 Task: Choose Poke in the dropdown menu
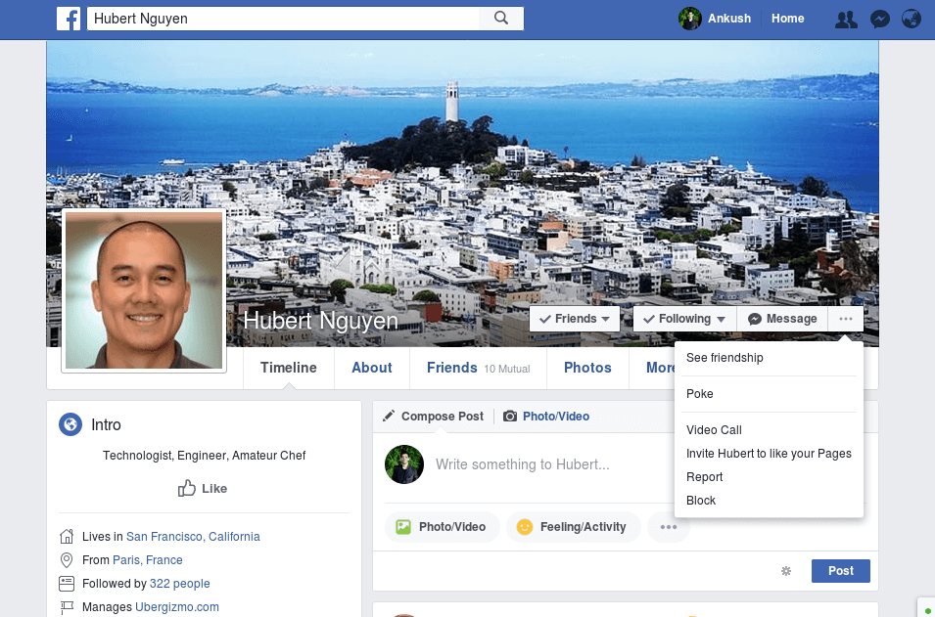(769, 394)
